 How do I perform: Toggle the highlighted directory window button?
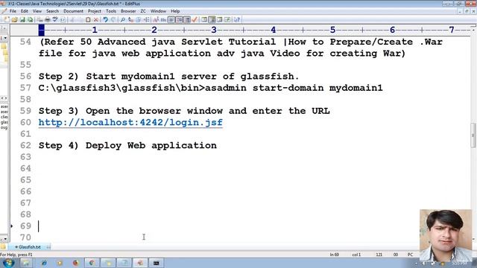click(212, 20)
